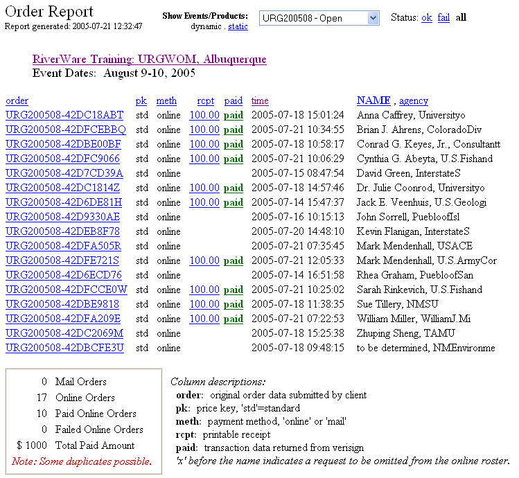Open order URG200508-42D9330AE
Viewport: 519px width, 478px height.
tap(63, 217)
